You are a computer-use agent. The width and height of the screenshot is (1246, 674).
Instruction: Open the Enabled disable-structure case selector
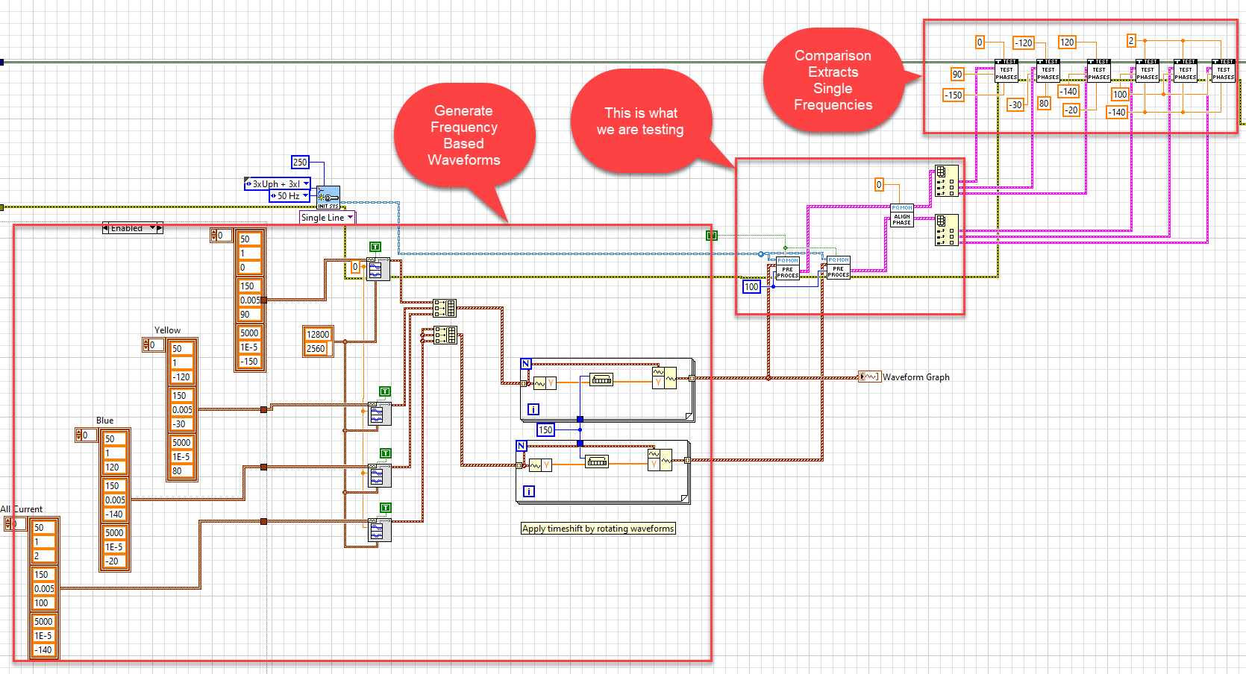tap(153, 228)
